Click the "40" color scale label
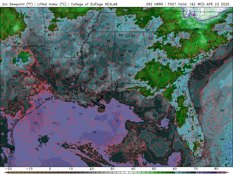The width and height of the screenshot is (233, 174). point(133,169)
